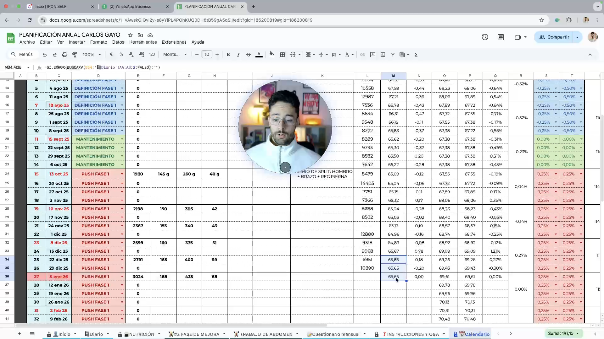Open the zoom level dropdown

pos(92,55)
